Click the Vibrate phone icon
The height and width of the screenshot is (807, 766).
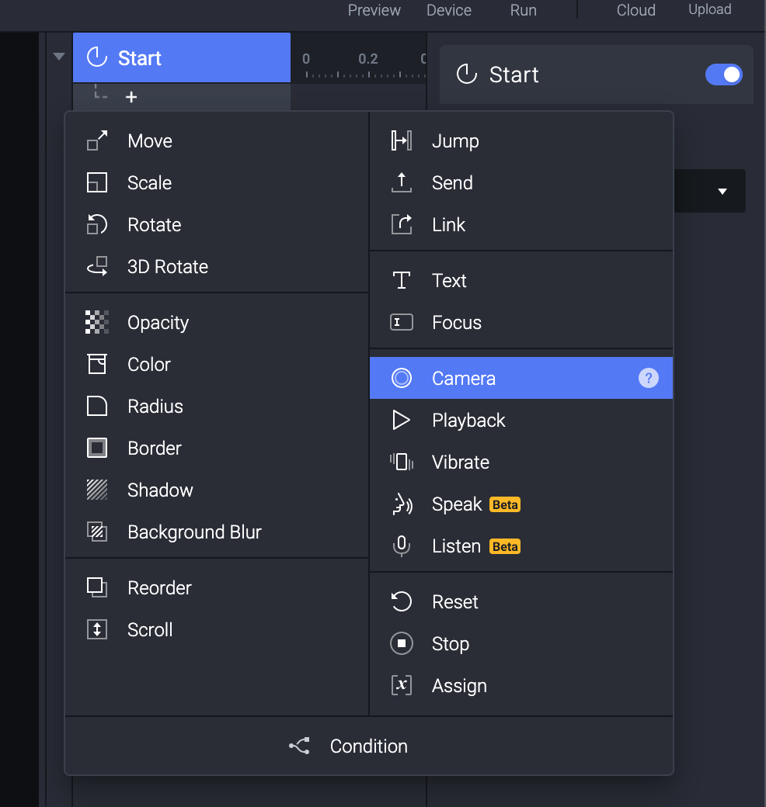pyautogui.click(x=401, y=462)
